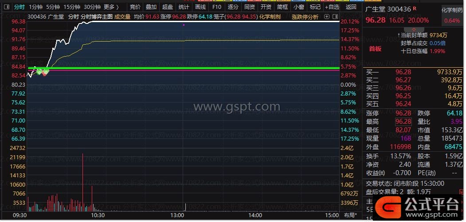The height and width of the screenshot is (222, 466).
Task: Add stock to watchlist with +自选
Action: tap(332, 7)
